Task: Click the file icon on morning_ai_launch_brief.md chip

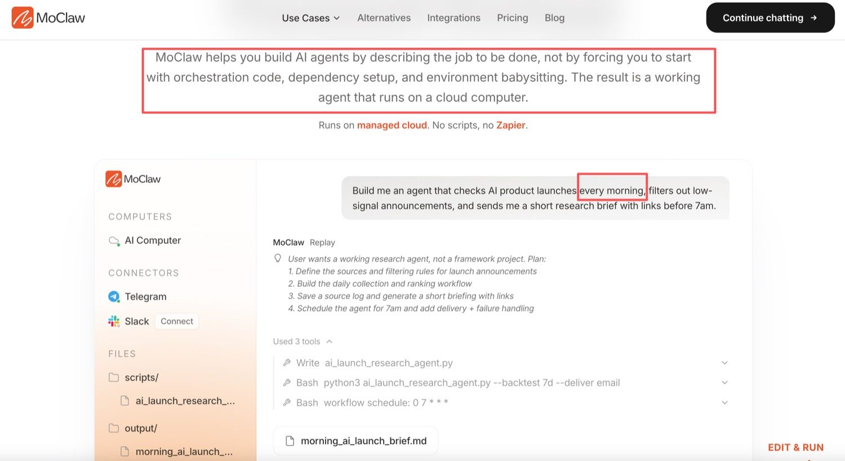Action: tap(290, 441)
